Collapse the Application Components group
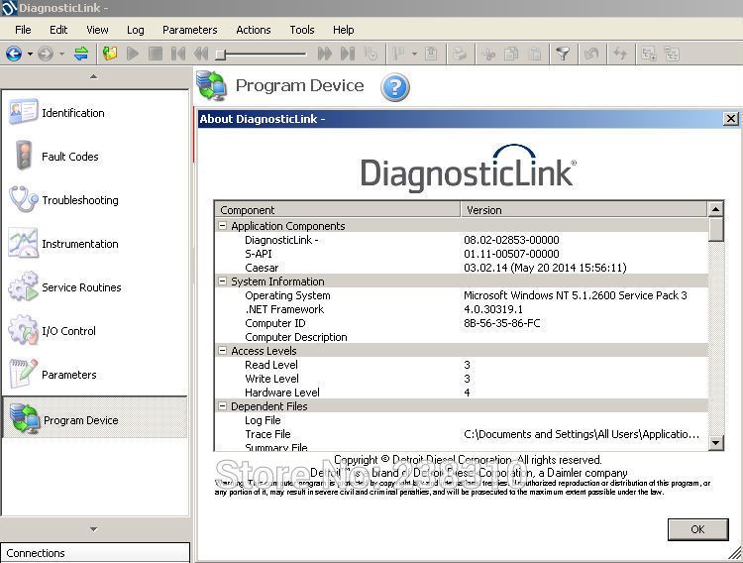The width and height of the screenshot is (743, 563). 223,226
